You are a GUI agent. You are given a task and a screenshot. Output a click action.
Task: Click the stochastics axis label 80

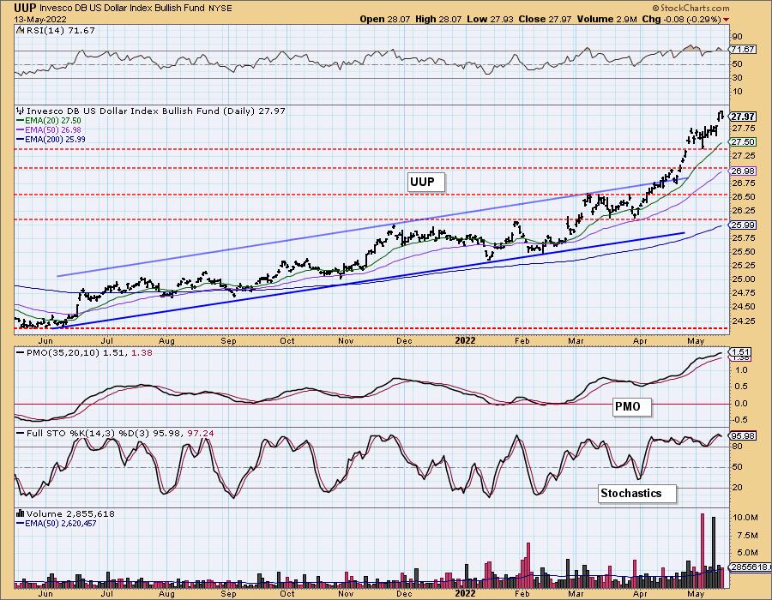(x=738, y=447)
